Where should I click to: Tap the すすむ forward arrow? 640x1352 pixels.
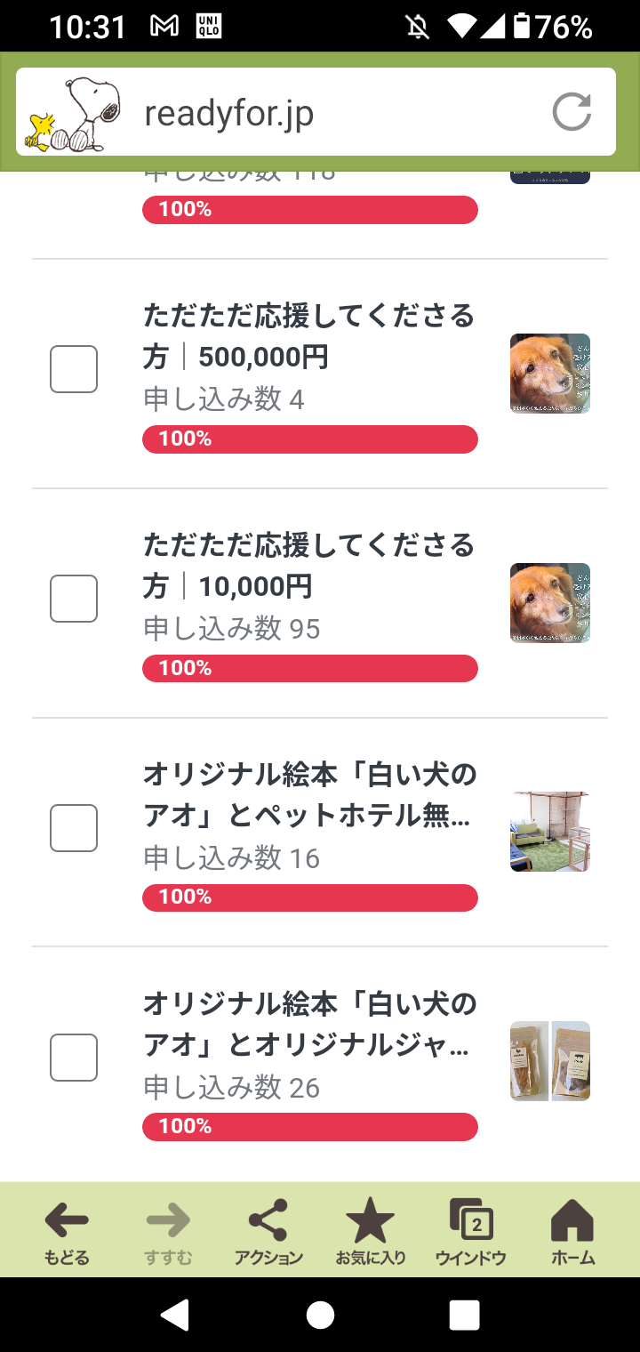pyautogui.click(x=168, y=1231)
